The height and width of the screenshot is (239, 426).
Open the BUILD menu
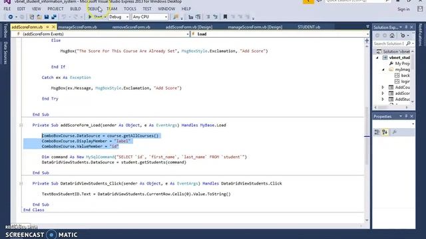pos(75,9)
